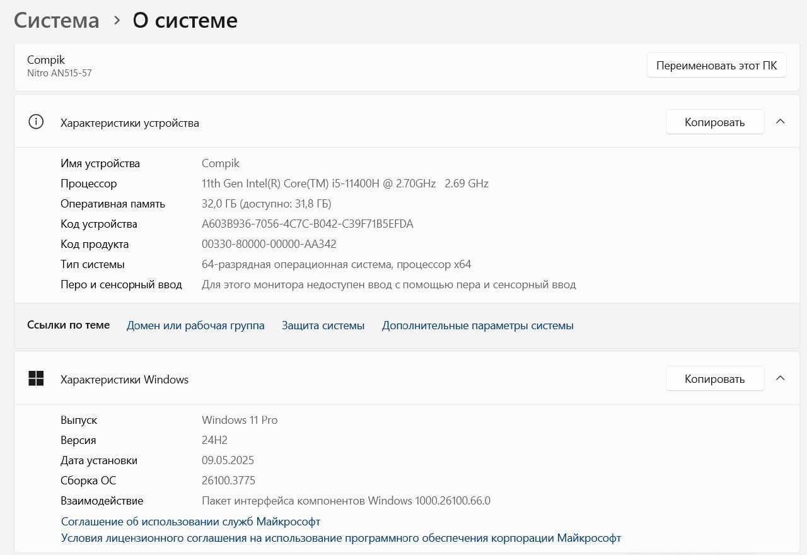Screen dimensions: 807x555
Task: Click device ID A603B936-7056-4C7C-B042-C39F71B5EFDA
Action: [308, 224]
